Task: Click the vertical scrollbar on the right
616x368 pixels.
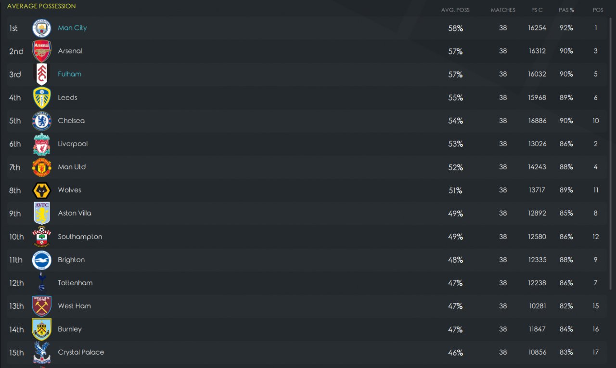Action: [611, 154]
